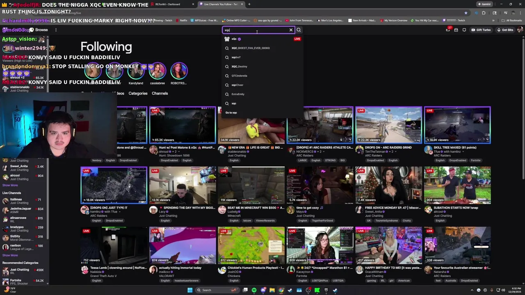Click the search magnifier button

click(299, 30)
